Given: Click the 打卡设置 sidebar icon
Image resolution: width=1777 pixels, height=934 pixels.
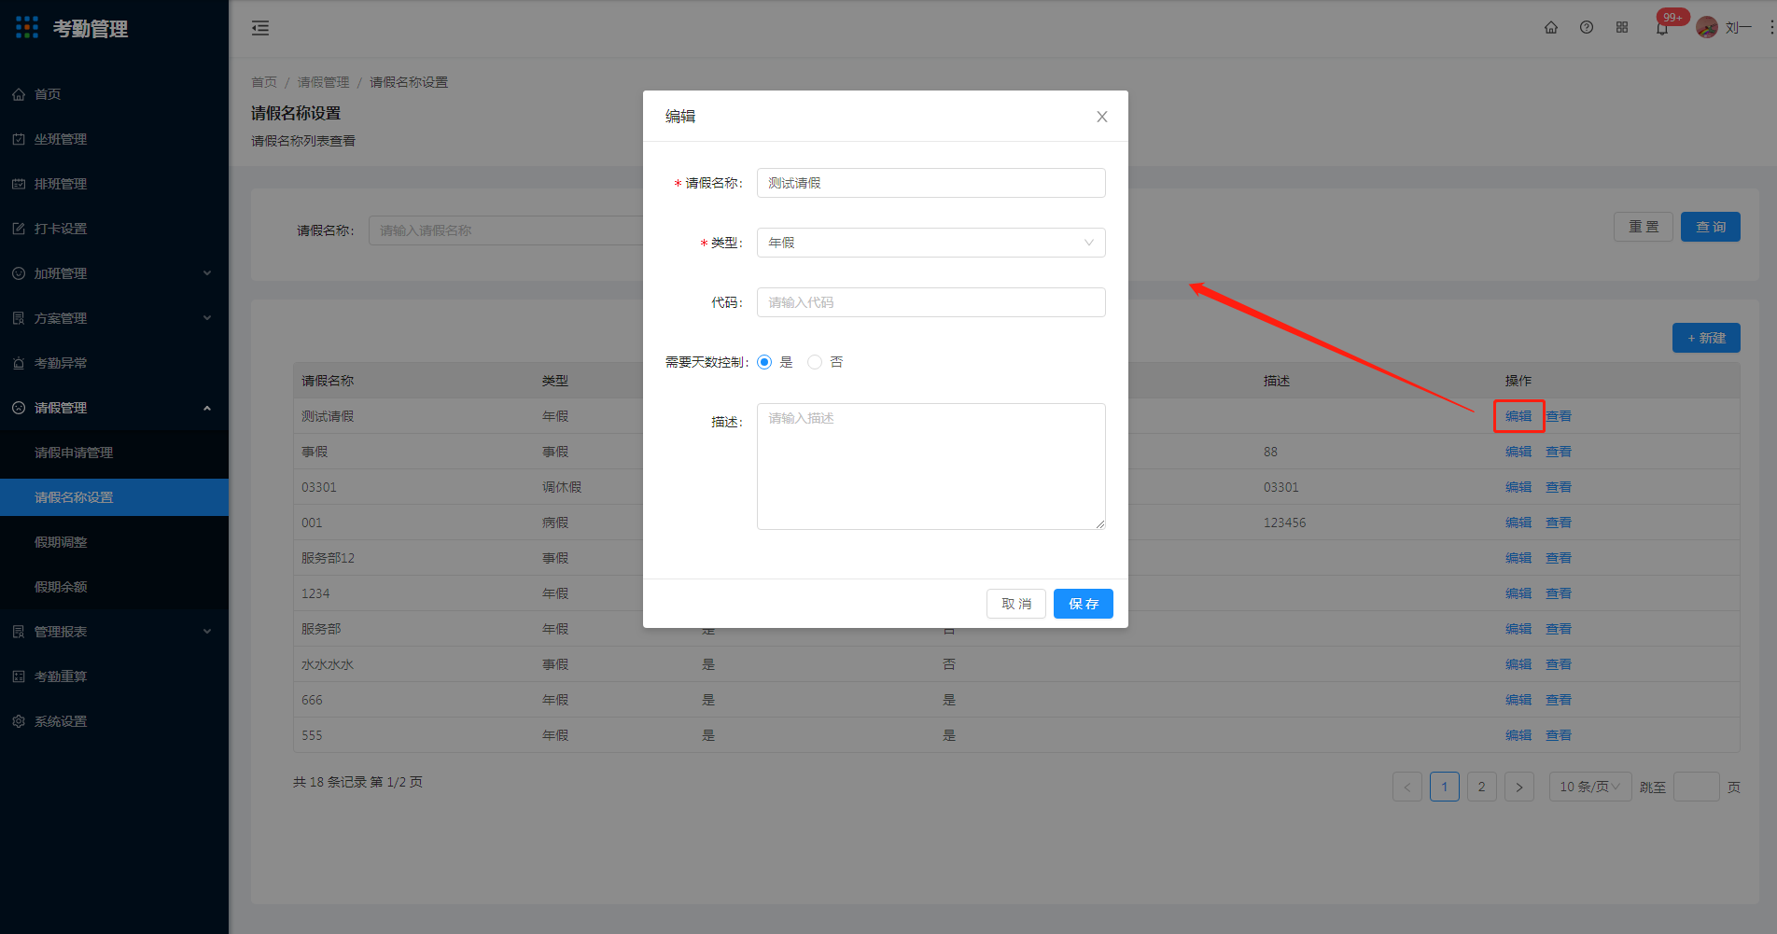Looking at the screenshot, I should [19, 229].
